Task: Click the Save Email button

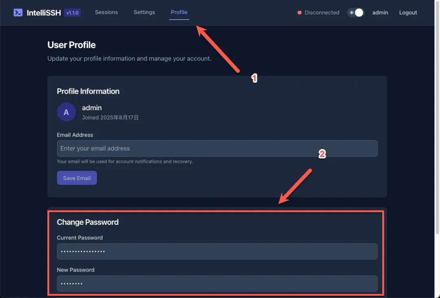Action: (77, 178)
